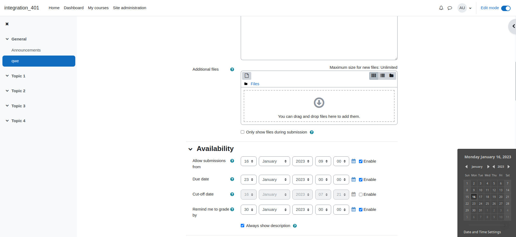
Task: Open help for Only show files during submission
Action: pos(312,132)
